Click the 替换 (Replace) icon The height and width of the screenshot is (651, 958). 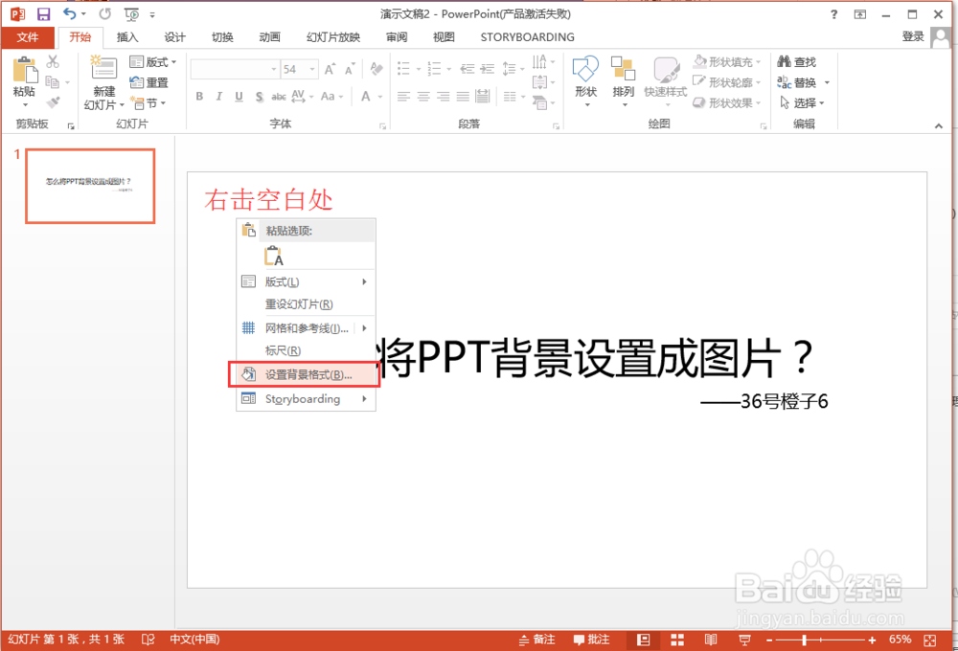[801, 81]
